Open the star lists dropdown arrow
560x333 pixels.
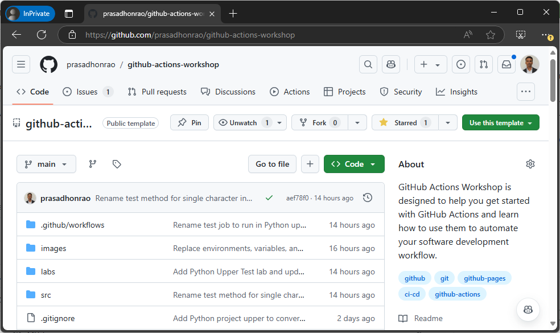pyautogui.click(x=447, y=122)
